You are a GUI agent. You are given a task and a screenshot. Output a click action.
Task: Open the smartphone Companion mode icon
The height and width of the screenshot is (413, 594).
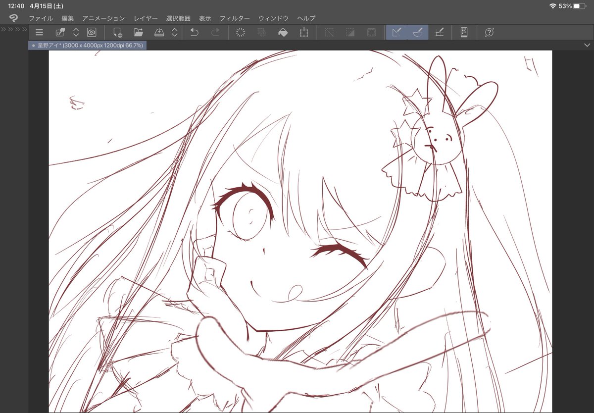click(464, 33)
